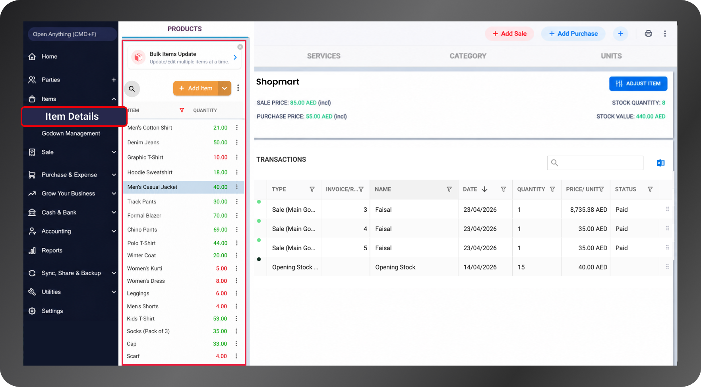Expand the Utilities menu
701x387 pixels.
pos(114,292)
